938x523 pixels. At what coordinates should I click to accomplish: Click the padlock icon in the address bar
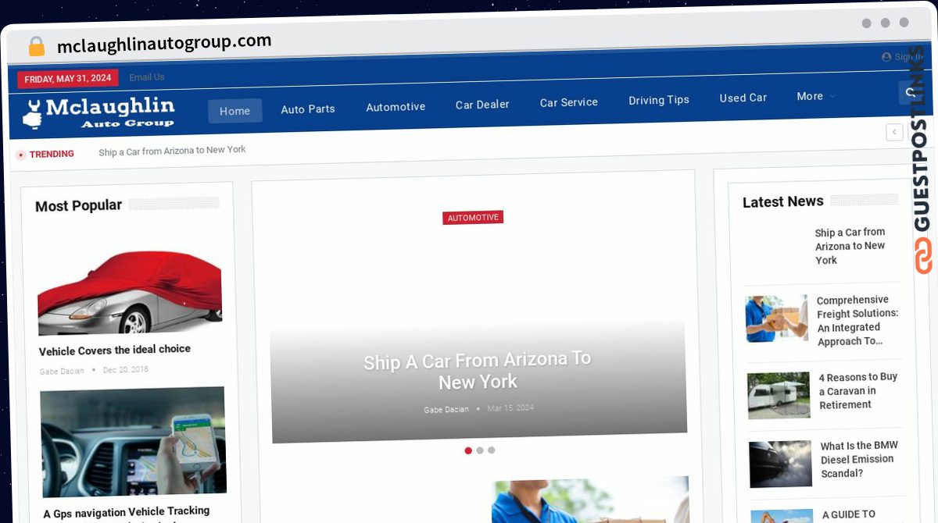pos(36,46)
